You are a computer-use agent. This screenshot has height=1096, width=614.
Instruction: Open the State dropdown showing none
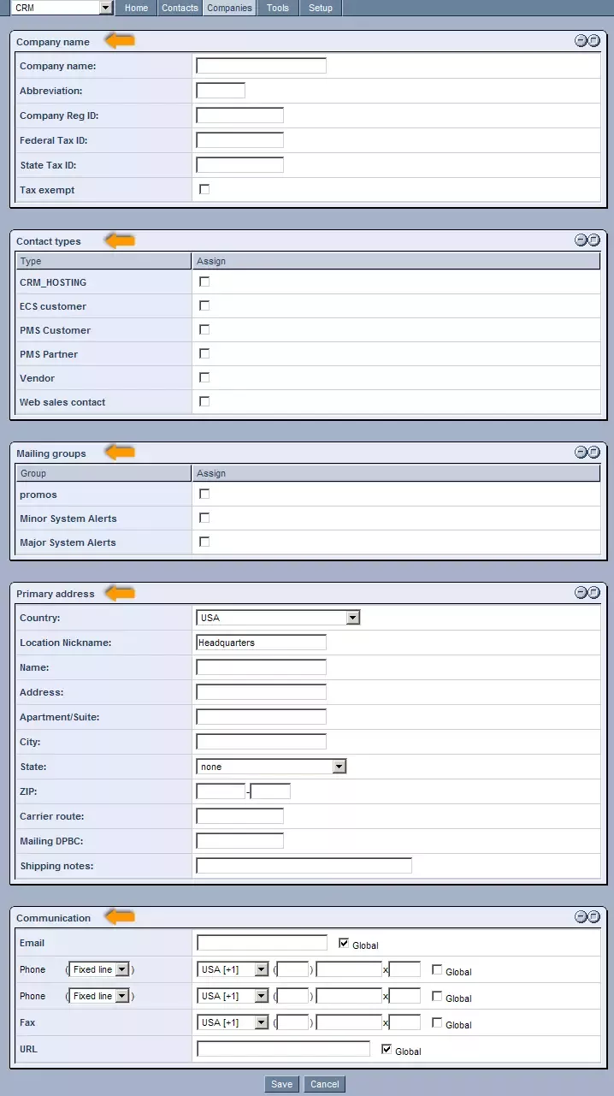271,767
